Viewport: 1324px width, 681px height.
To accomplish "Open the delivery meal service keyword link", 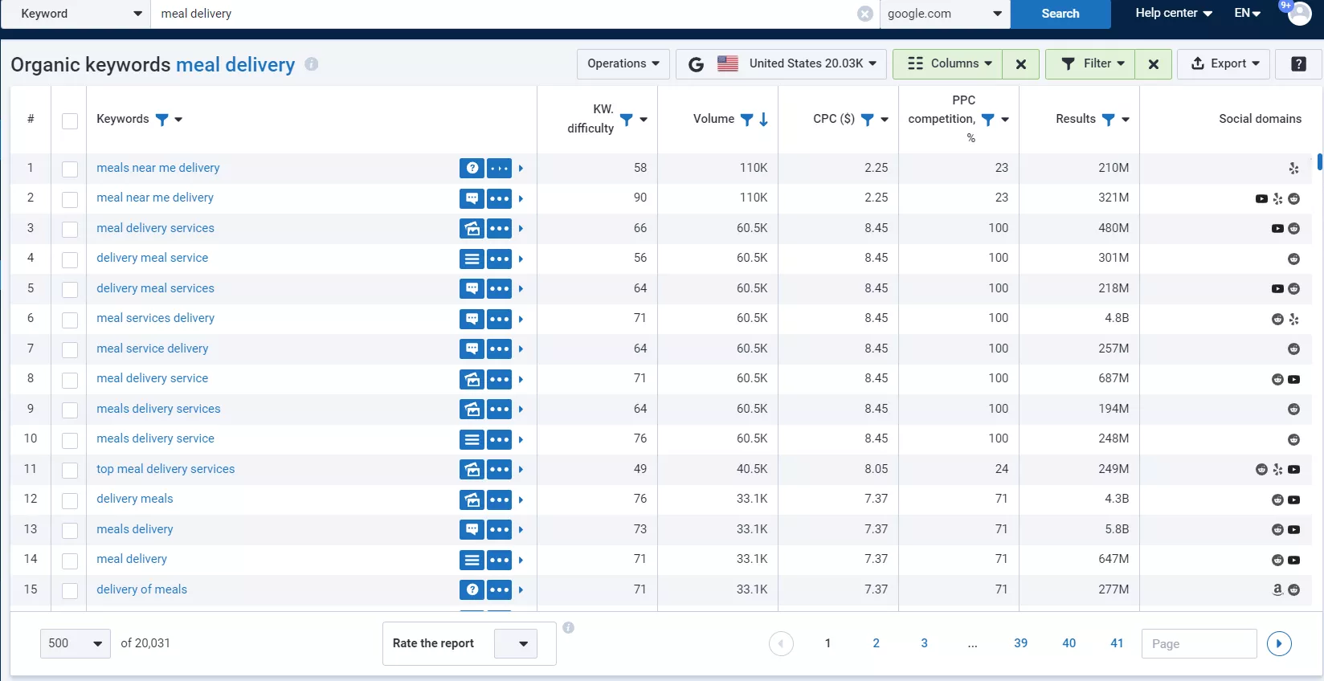I will click(153, 258).
